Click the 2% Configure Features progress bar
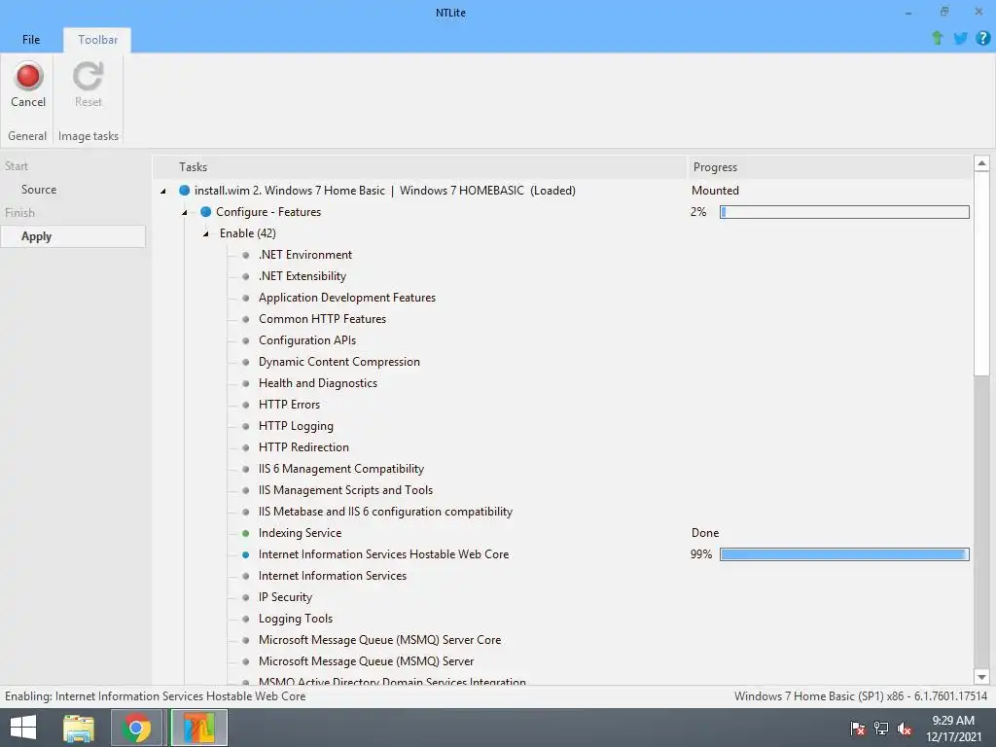 coord(844,211)
